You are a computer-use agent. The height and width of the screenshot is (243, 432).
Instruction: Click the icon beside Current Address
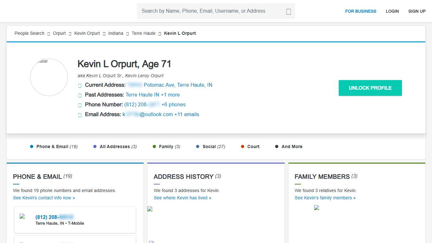click(x=80, y=85)
